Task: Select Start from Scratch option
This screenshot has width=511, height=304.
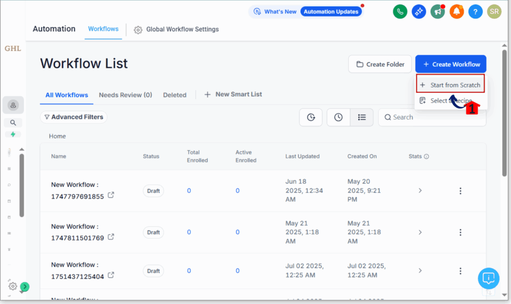Action: point(450,85)
